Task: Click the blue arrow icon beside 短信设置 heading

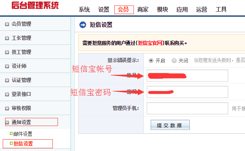Action: pyautogui.click(x=83, y=25)
